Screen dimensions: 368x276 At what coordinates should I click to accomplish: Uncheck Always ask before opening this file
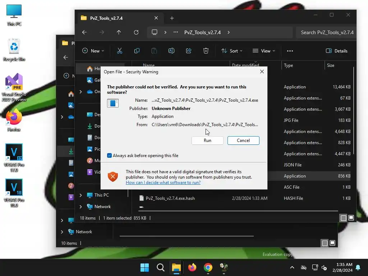(x=109, y=155)
